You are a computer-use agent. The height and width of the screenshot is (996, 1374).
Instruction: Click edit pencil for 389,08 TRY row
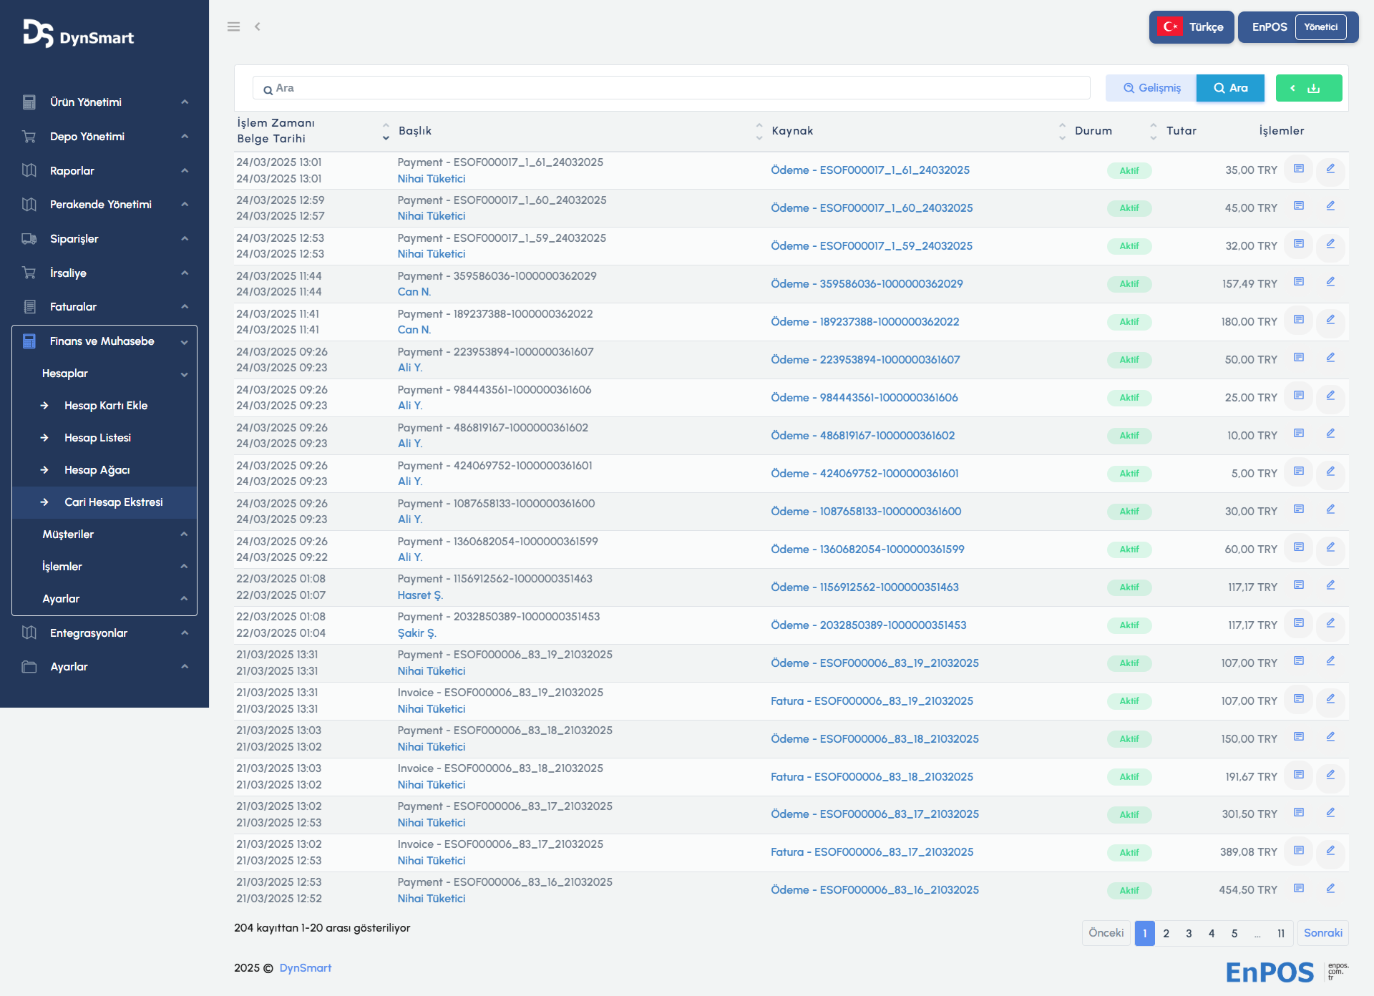pos(1330,851)
